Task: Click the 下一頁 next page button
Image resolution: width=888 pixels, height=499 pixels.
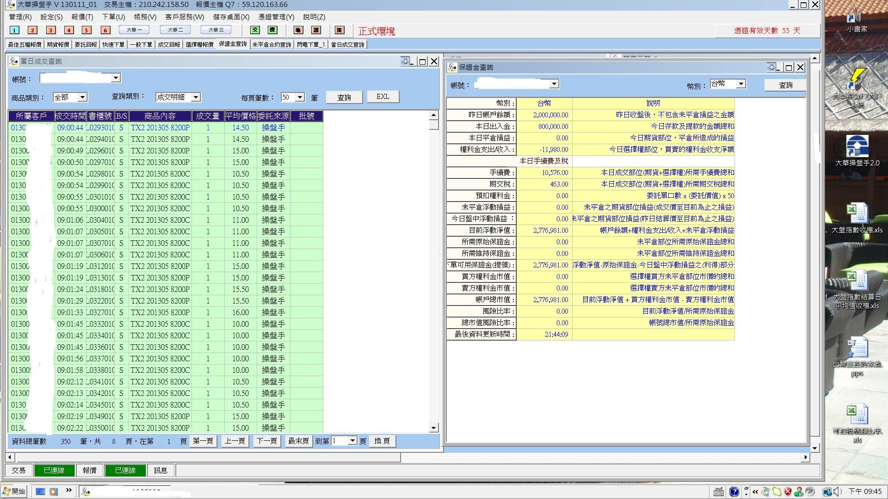Action: point(267,441)
